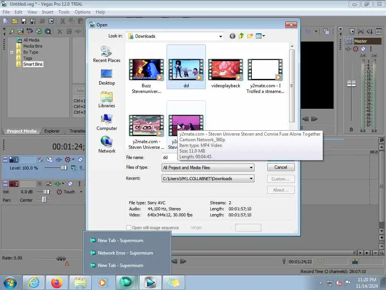This screenshot has height=290, width=386.
Task: Go to Desktop in Open dialog sidebar
Action: [107, 77]
